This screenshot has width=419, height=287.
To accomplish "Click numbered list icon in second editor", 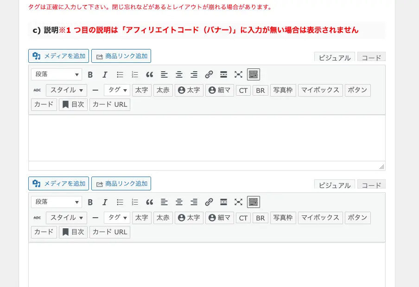I will pos(135,202).
